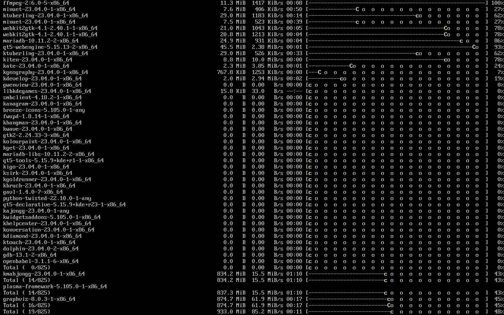The image size is (504, 315).
Task: Click the gtk2-2.24.33-3-x86_64 line
Action: coord(36,135)
